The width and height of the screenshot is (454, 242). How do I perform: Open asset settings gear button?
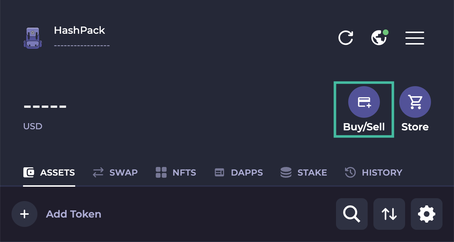pyautogui.click(x=427, y=214)
